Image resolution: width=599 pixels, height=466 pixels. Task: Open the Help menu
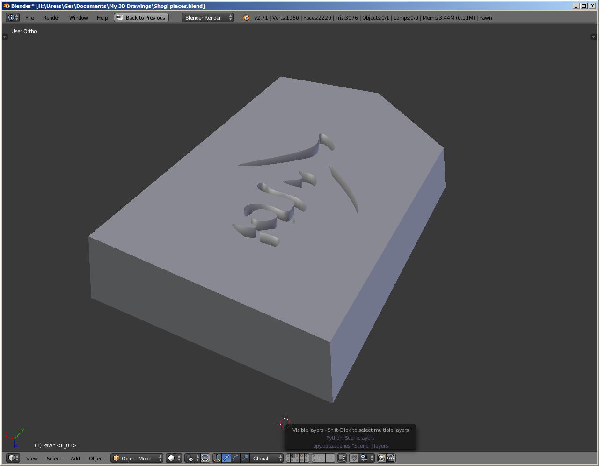click(102, 18)
